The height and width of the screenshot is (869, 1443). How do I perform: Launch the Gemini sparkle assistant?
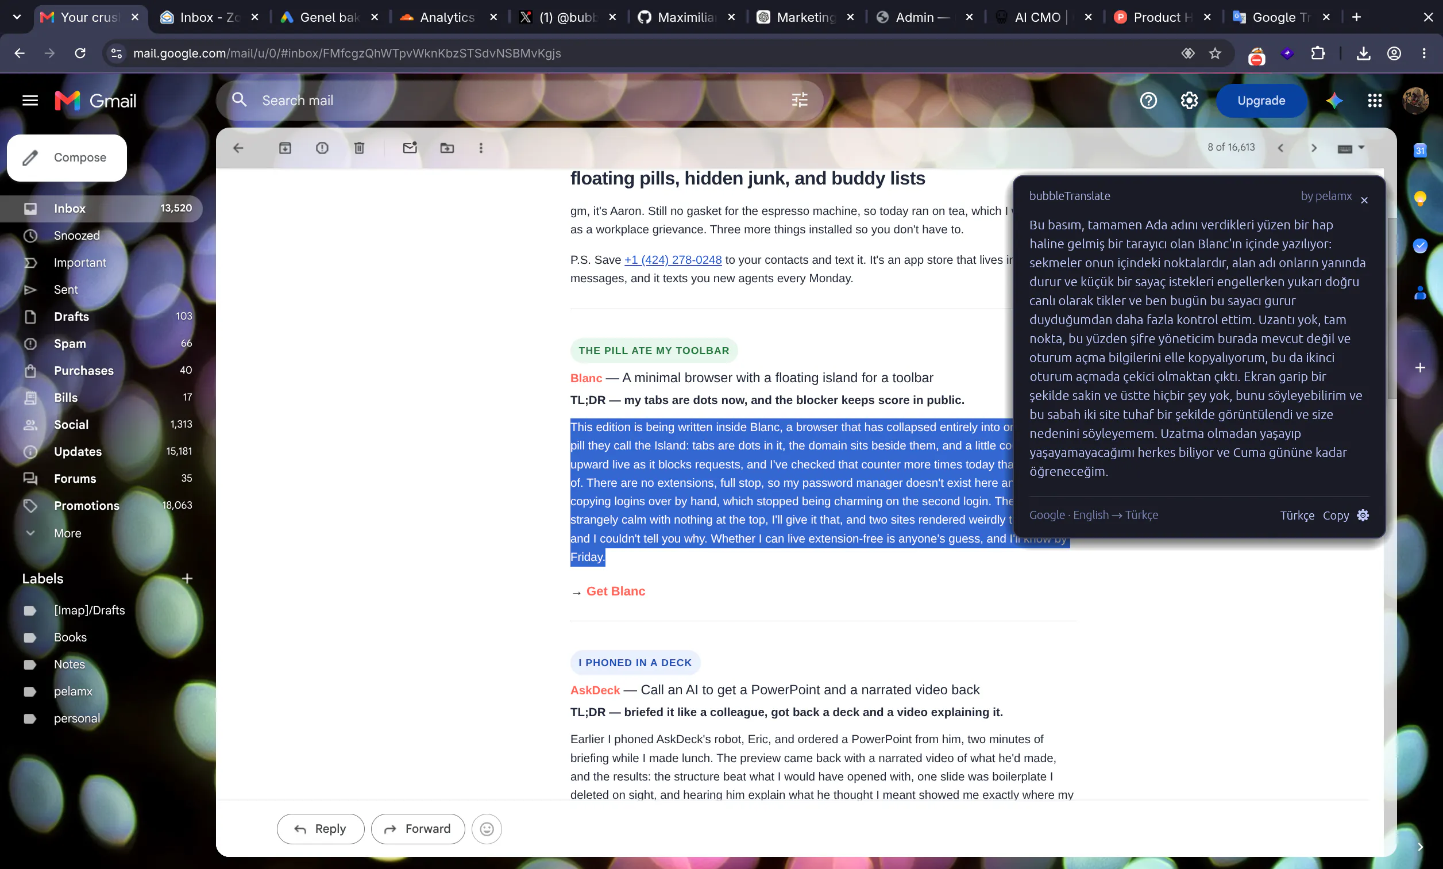(x=1334, y=101)
